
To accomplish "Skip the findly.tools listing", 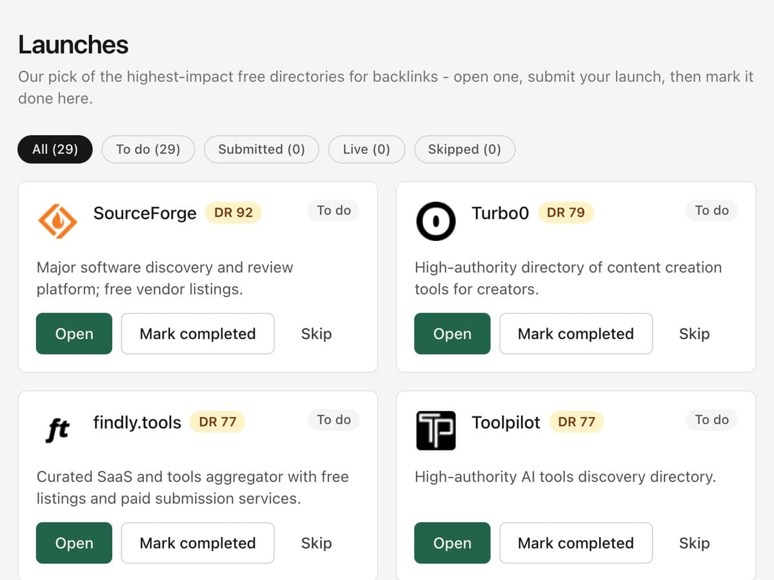I will 317,543.
